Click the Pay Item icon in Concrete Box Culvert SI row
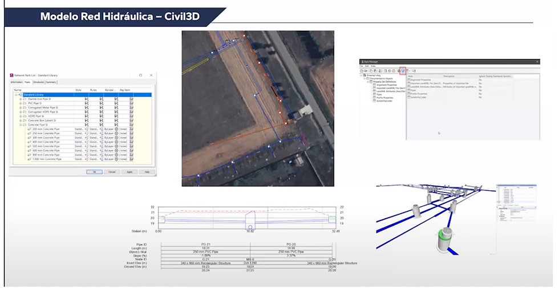 131,121
